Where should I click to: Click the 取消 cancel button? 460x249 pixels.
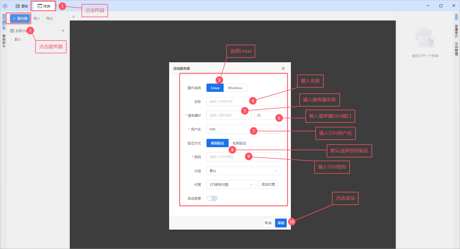268,223
